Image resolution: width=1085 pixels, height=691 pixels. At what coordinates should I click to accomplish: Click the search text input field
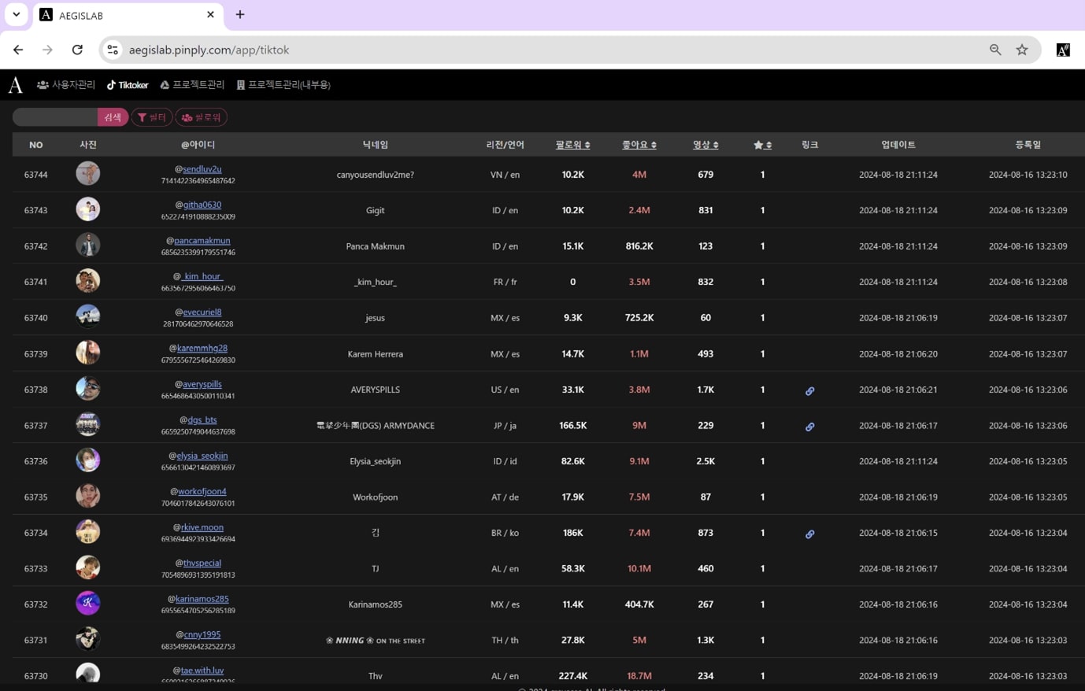[x=55, y=117]
